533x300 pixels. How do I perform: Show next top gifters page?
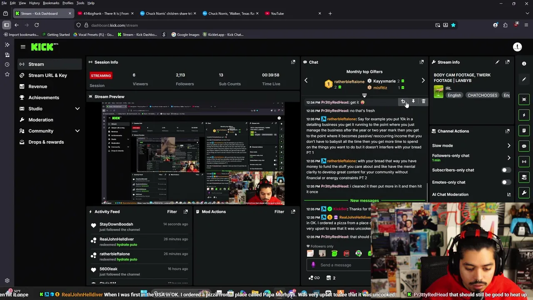[x=423, y=80]
